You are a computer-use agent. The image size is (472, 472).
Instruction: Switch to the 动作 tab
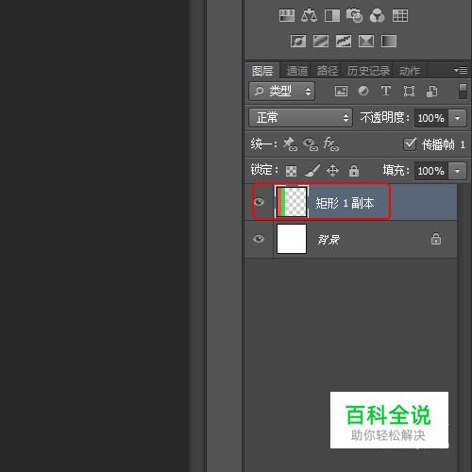[410, 71]
